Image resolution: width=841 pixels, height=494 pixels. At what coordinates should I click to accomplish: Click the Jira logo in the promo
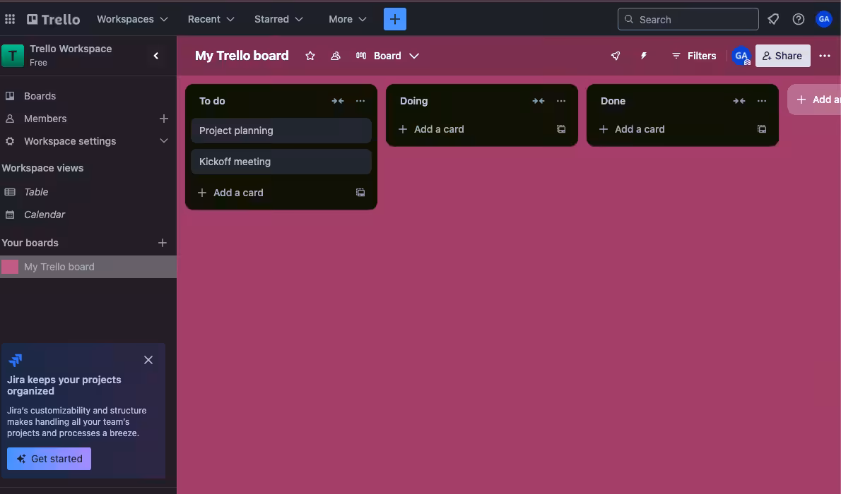[x=16, y=360]
